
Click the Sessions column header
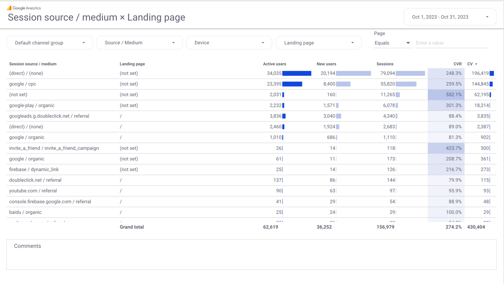point(385,64)
